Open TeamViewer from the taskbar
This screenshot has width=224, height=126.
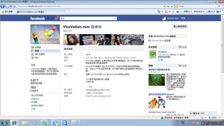[65, 123]
